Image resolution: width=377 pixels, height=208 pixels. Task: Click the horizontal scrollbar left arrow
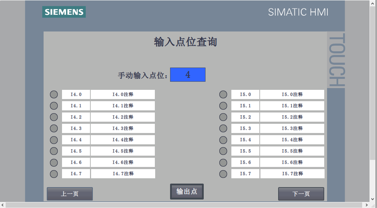(x=3, y=205)
